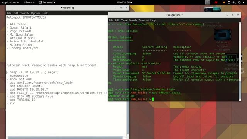Screen dimensions: 247x139
Task: Click the *(Untitled) window title bar
Action: pyautogui.click(x=68, y=8)
